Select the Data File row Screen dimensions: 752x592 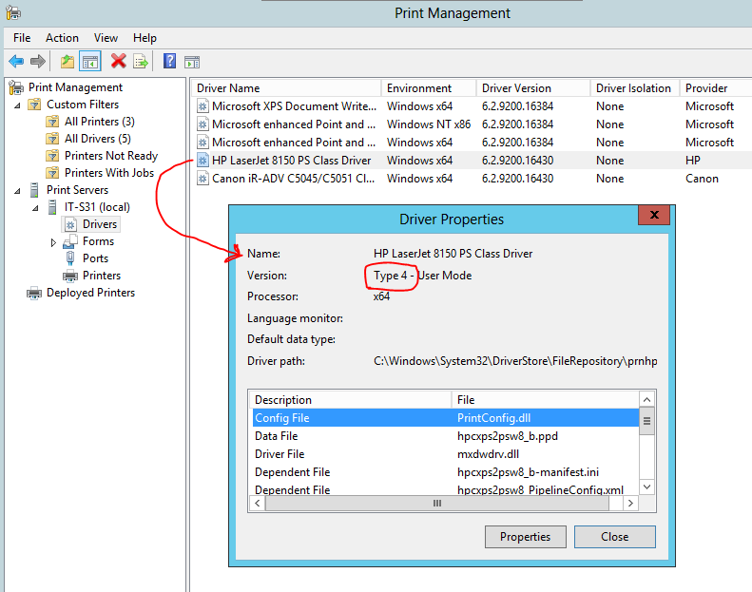[x=446, y=436]
